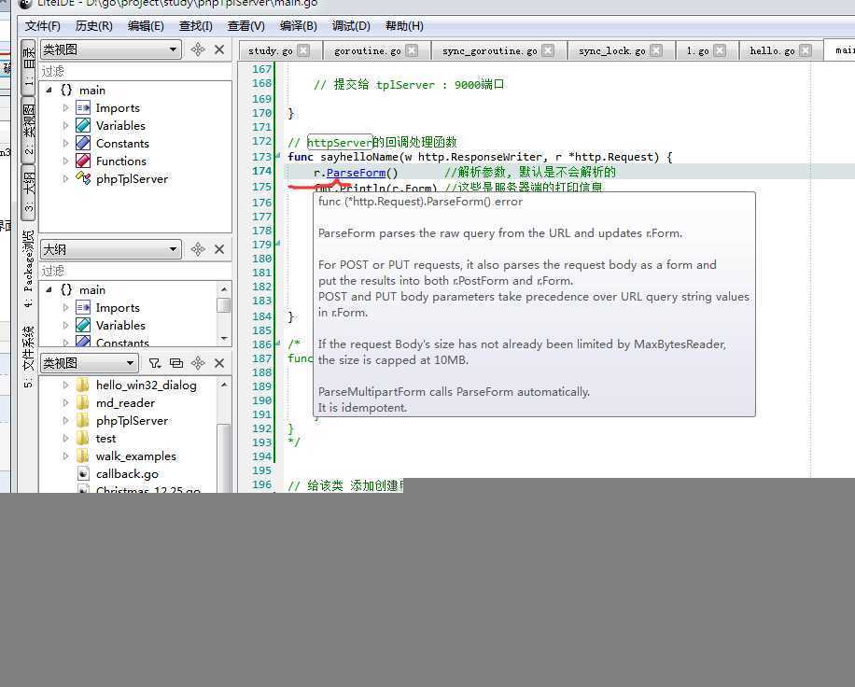Select the phpTplServer folder in file tree
Image resolution: width=855 pixels, height=687 pixels.
point(132,420)
